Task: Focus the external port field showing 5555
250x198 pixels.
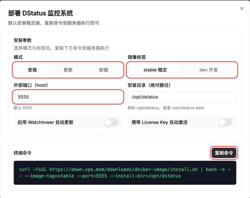Action: click(68, 97)
